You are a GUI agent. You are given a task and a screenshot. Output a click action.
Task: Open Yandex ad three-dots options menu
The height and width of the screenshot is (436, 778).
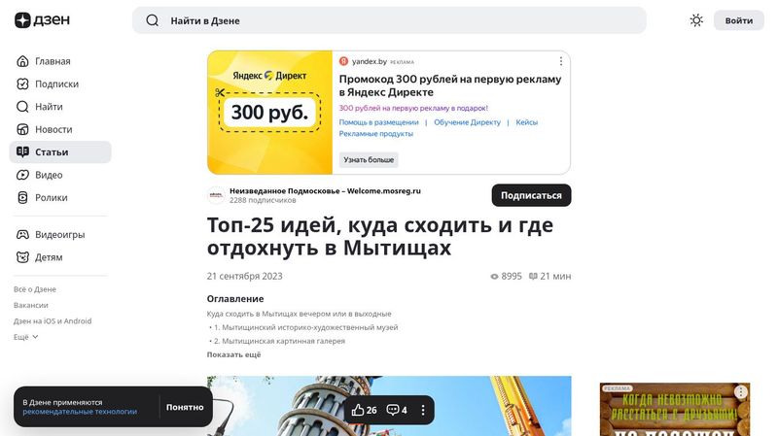[561, 61]
